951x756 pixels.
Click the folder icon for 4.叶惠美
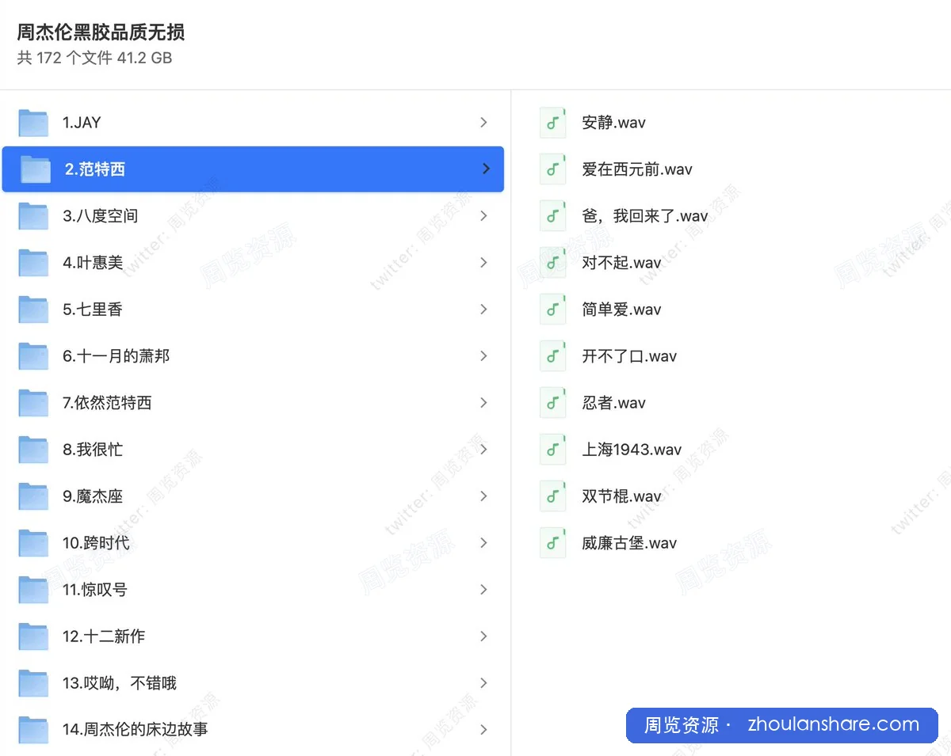[33, 263]
